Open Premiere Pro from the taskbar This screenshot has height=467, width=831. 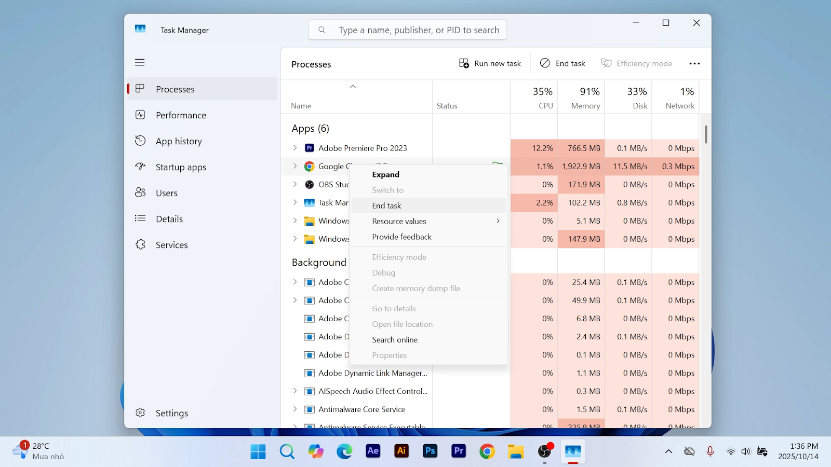[458, 451]
